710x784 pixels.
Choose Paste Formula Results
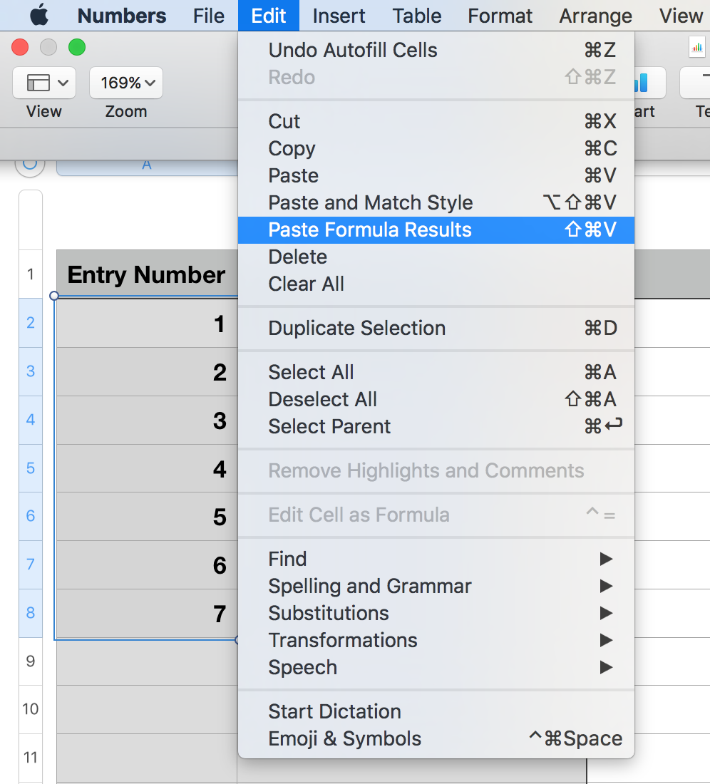click(x=436, y=230)
